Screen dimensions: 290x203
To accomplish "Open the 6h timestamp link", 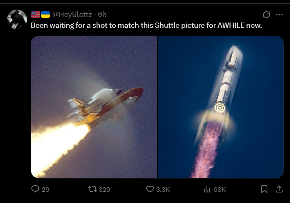I will (102, 14).
